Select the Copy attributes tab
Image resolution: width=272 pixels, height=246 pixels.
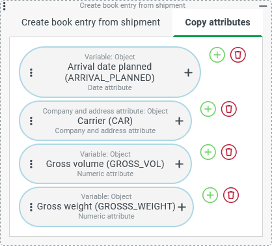click(x=217, y=22)
